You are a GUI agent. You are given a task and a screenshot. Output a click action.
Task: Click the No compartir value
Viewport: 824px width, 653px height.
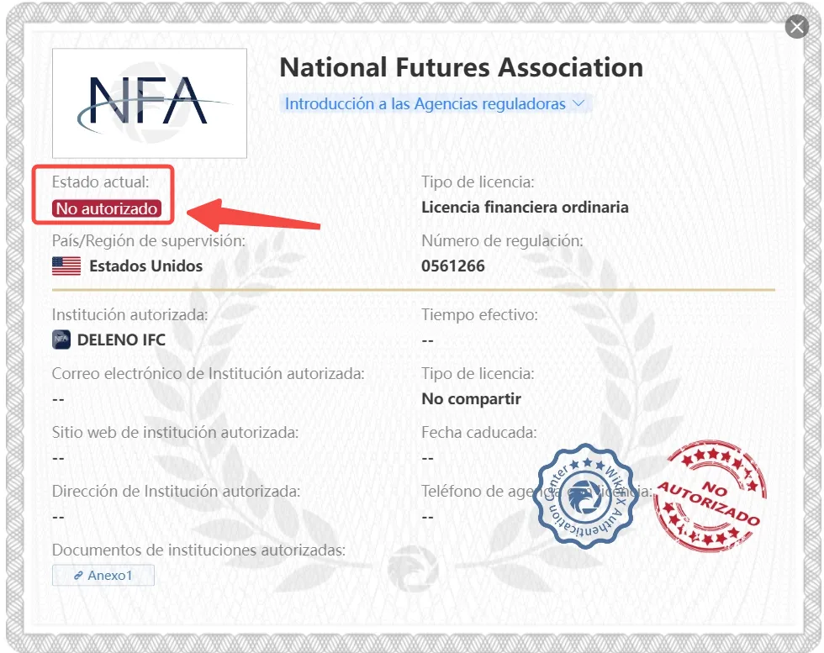(x=472, y=398)
